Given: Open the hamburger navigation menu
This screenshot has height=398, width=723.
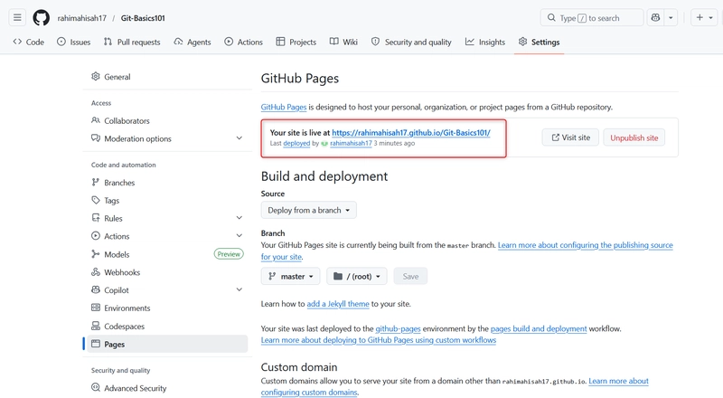Looking at the screenshot, I should click(17, 18).
